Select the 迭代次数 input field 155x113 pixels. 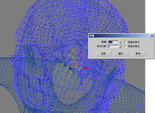tap(113, 46)
